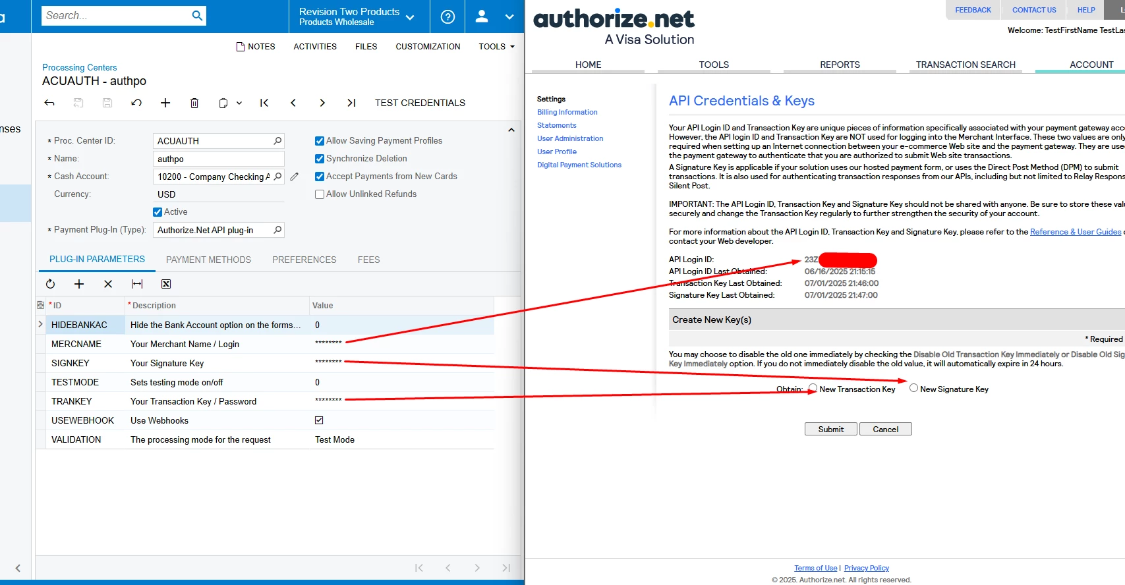
Task: Collapse the left navigation pane
Action: 18,568
